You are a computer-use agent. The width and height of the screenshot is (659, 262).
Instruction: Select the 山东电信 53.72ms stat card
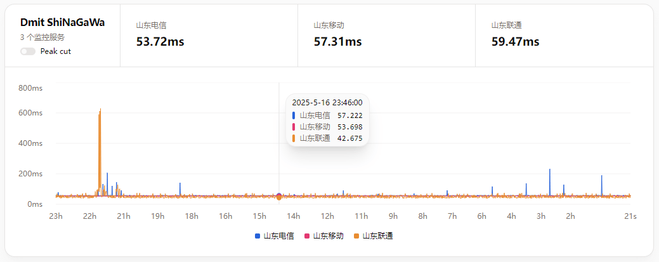tap(209, 35)
